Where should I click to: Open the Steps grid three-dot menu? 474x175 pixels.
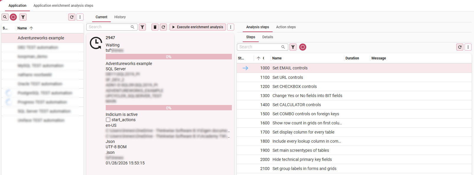(x=468, y=47)
